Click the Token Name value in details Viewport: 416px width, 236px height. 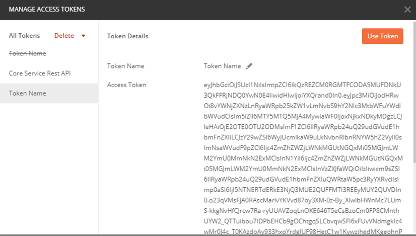pos(222,66)
